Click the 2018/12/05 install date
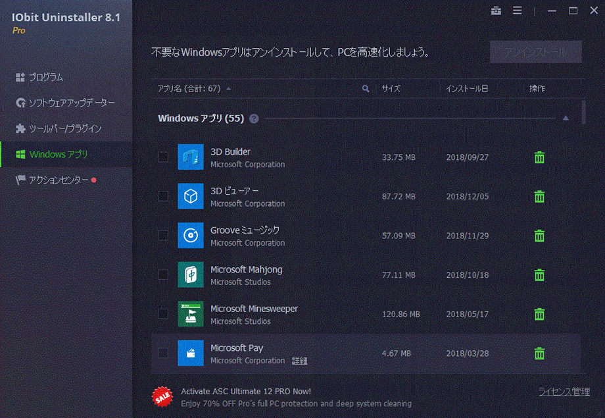 coord(468,196)
